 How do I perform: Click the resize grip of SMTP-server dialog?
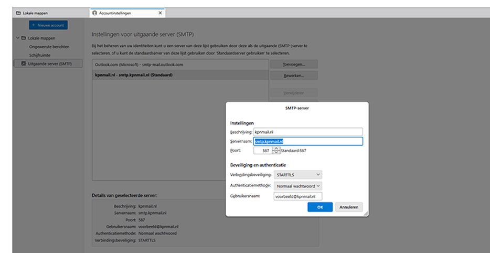click(x=366, y=214)
